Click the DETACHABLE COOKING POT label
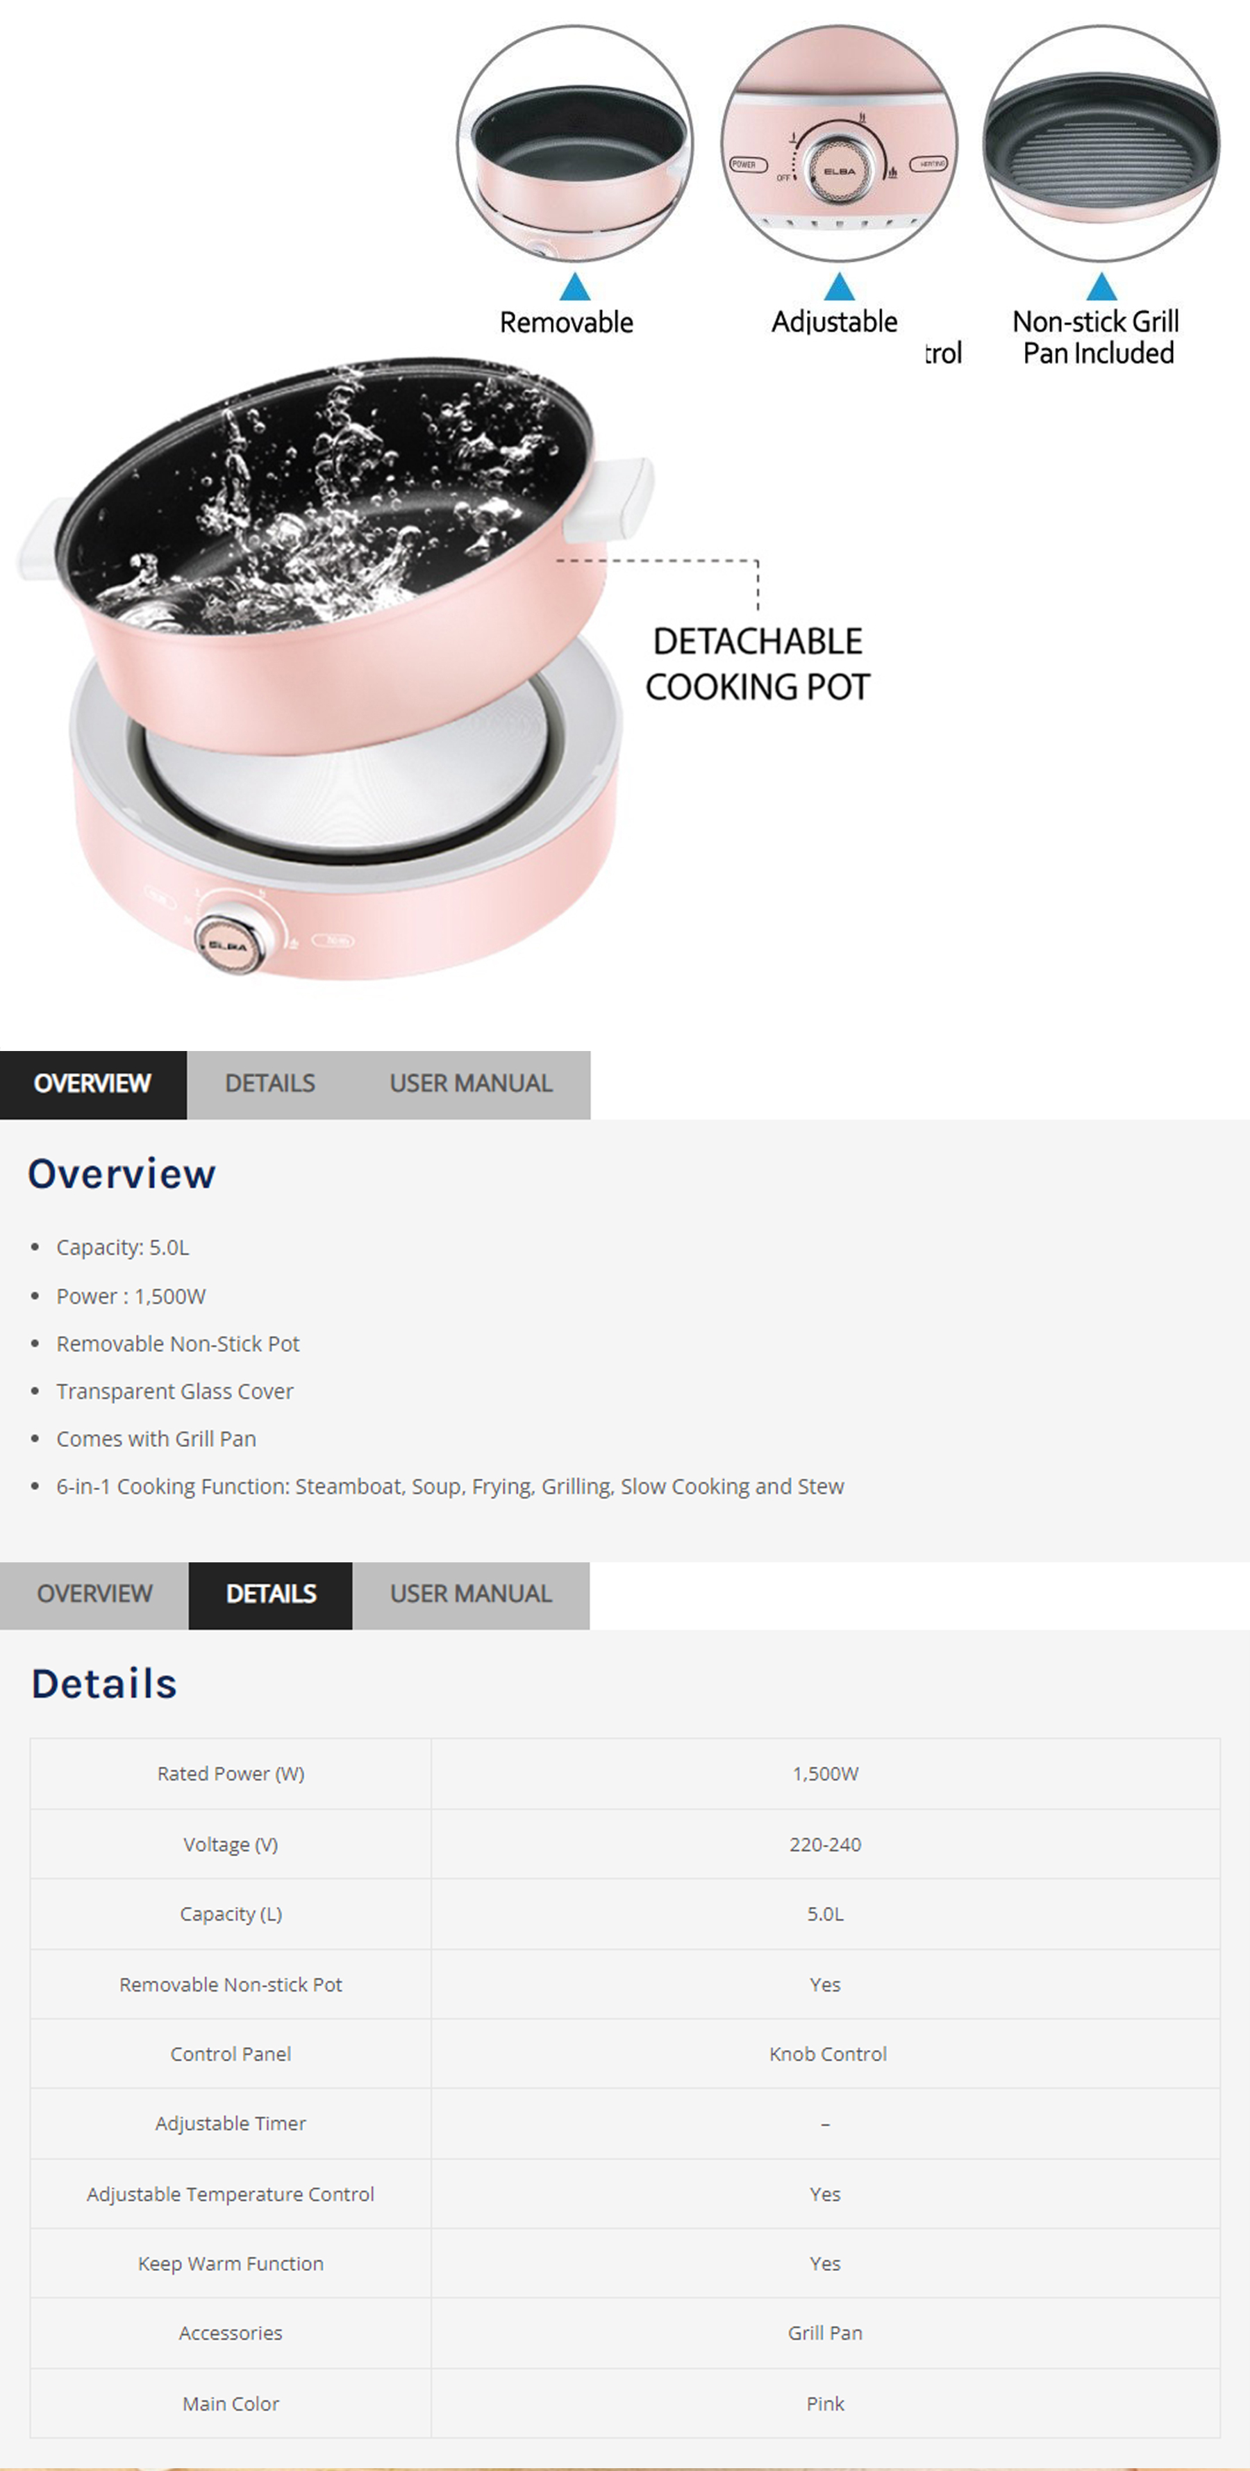1250x2471 pixels. [x=757, y=664]
